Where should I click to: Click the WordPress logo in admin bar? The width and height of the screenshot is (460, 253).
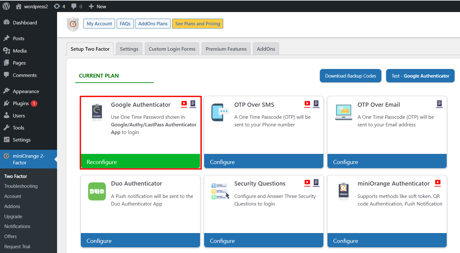pyautogui.click(x=6, y=6)
